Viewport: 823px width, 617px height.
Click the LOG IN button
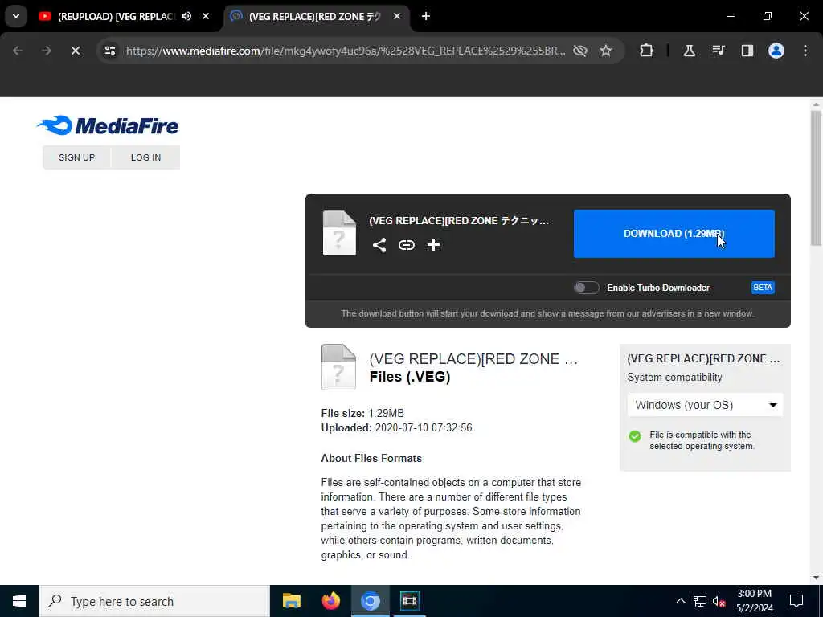pos(146,157)
